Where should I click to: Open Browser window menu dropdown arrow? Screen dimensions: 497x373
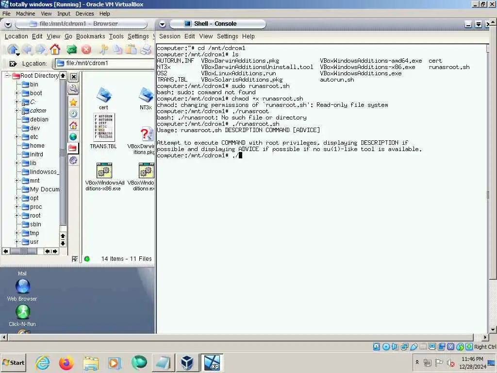click(8, 24)
